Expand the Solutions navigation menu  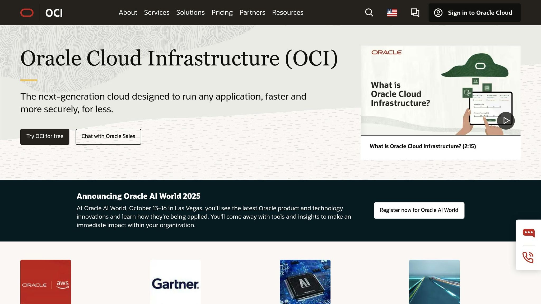(x=190, y=12)
